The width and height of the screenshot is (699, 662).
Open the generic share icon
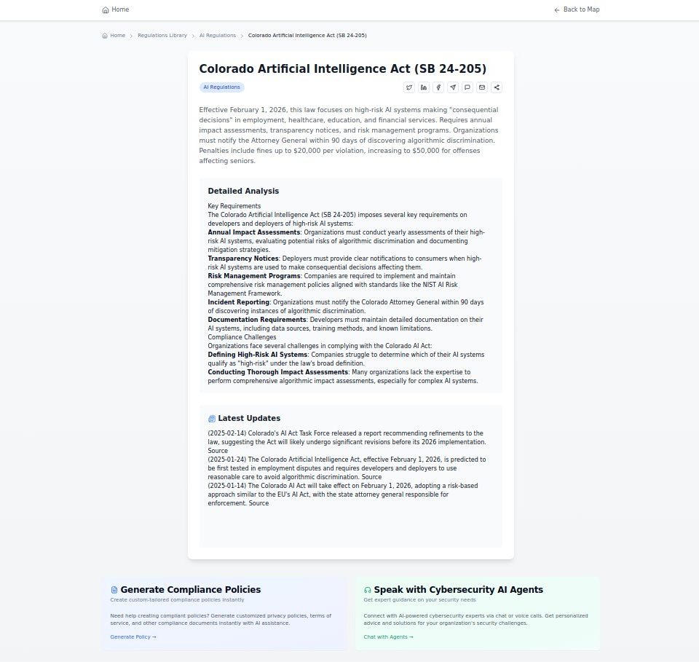[x=497, y=87]
